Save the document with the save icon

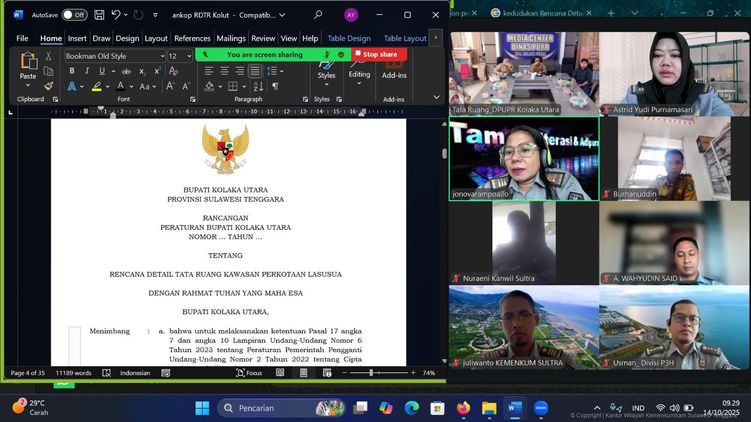pos(99,15)
